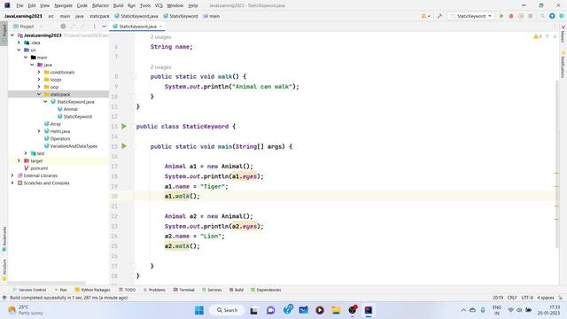Expand Scratches and Consoles node

12,183
